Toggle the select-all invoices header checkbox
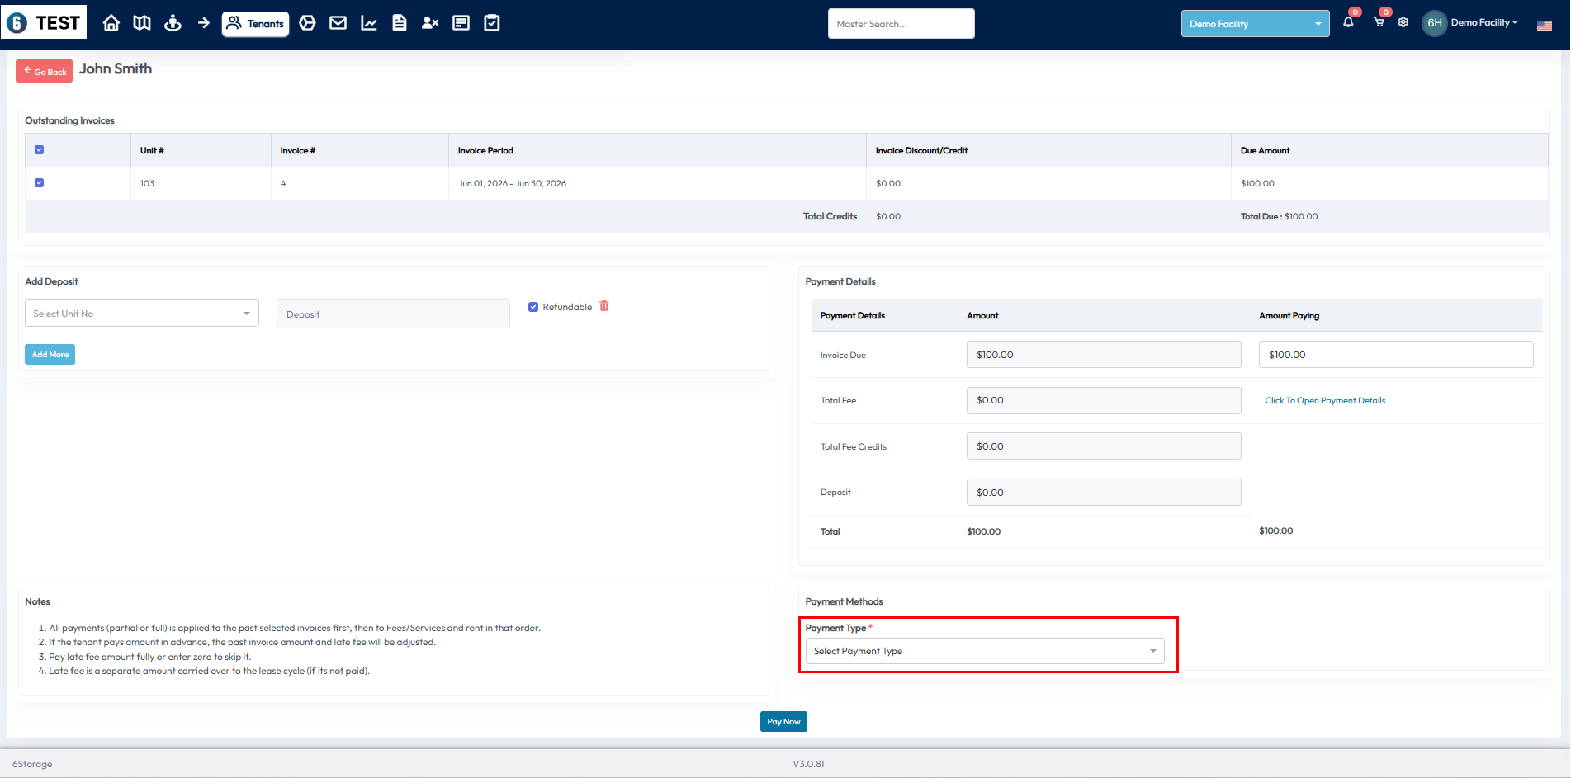 coord(39,150)
